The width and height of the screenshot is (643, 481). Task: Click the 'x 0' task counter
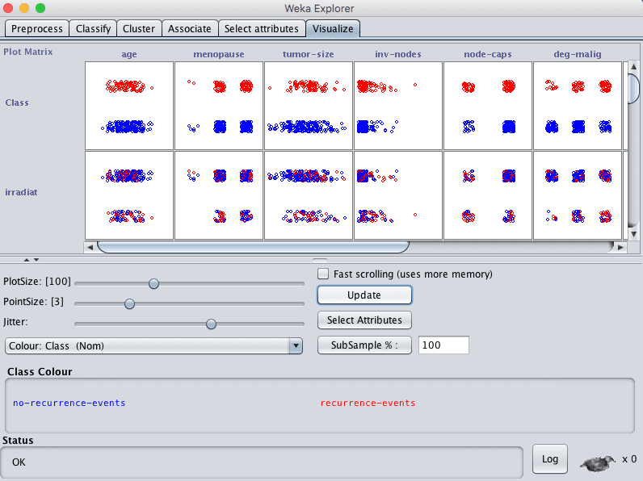629,459
